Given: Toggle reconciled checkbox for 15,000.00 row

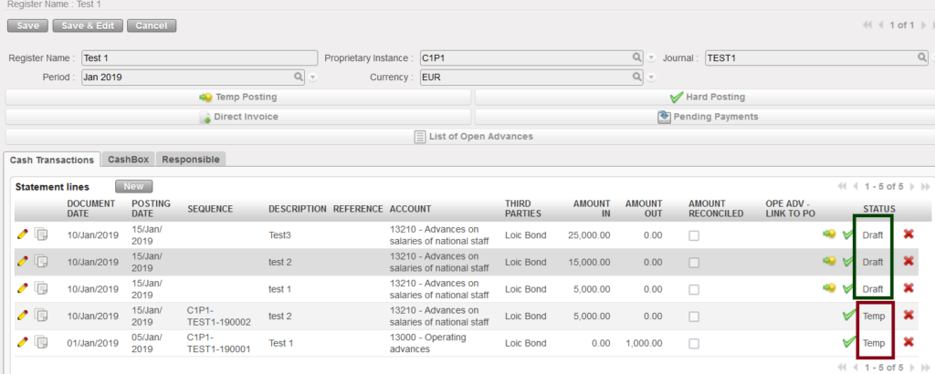Looking at the screenshot, I should pyautogui.click(x=695, y=263).
